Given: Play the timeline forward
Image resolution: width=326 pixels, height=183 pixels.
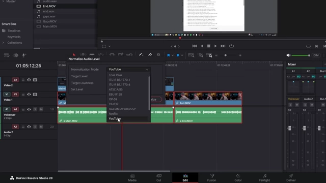Looking at the screenshot, I should pos(215,46).
